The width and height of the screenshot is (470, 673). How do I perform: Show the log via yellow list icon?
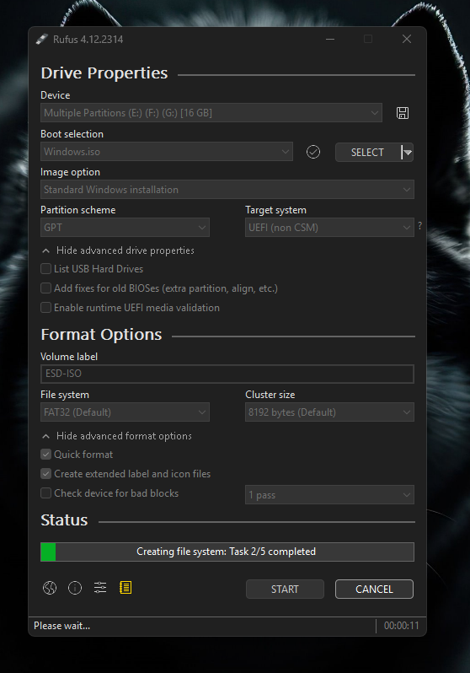point(126,588)
